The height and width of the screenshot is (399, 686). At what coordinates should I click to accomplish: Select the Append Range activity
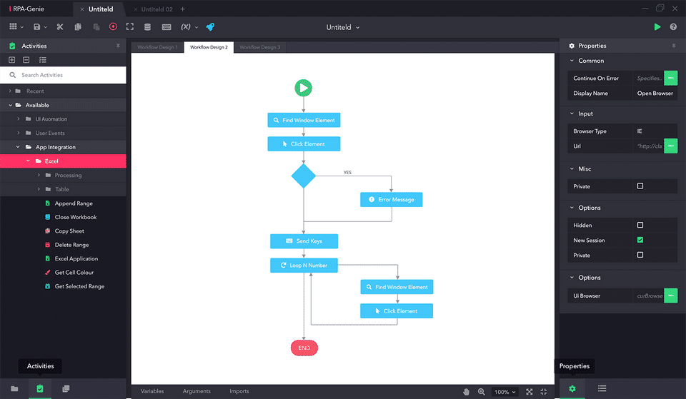click(74, 203)
